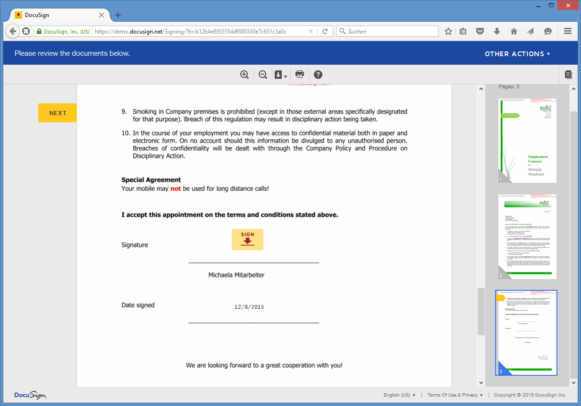
Task: Open page 1 thumbnail
Action: pos(528,141)
